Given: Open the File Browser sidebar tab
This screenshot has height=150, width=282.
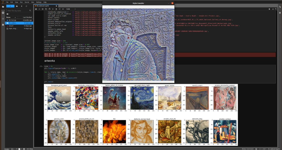Looking at the screenshot, I should click(3, 7).
